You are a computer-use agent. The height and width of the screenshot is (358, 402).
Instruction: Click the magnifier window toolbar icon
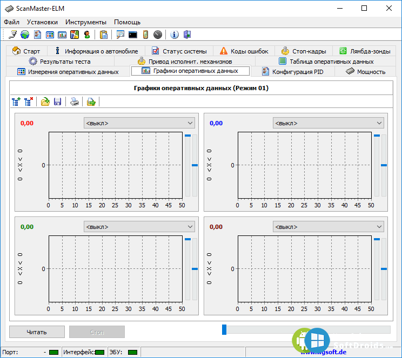[x=120, y=35]
